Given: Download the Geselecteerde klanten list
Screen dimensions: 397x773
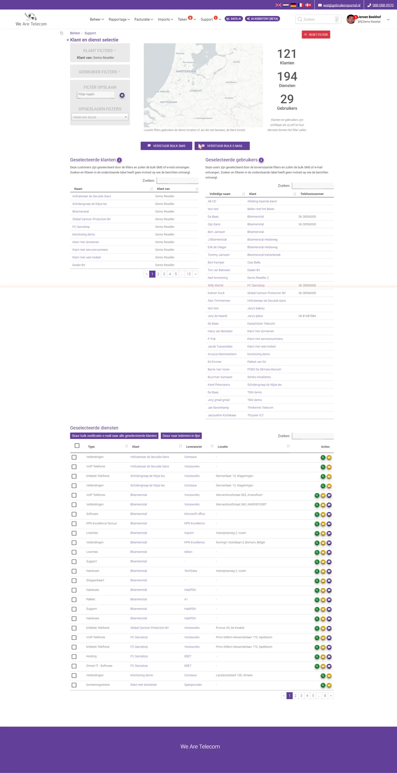Looking at the screenshot, I should coord(119,160).
